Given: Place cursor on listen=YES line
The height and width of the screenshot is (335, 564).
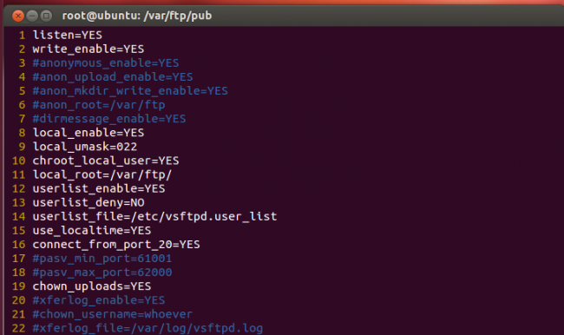Looking at the screenshot, I should (x=68, y=36).
